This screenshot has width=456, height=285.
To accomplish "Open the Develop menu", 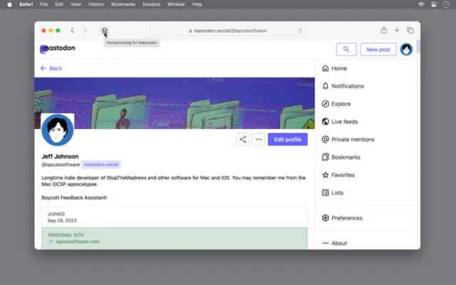I will coord(151,4).
